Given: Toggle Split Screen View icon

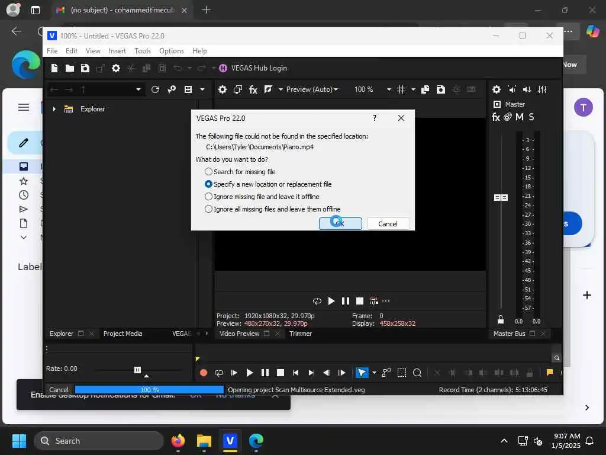Looking at the screenshot, I should [268, 89].
